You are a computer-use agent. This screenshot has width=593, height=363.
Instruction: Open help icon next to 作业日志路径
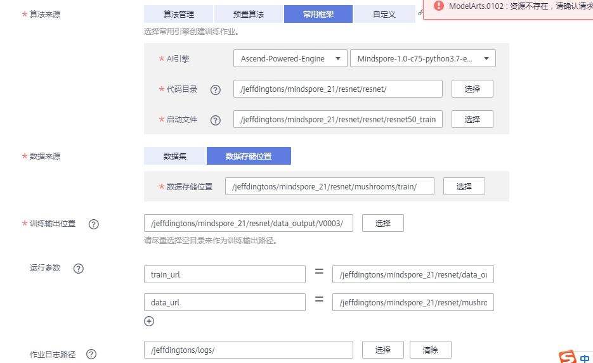pyautogui.click(x=91, y=354)
